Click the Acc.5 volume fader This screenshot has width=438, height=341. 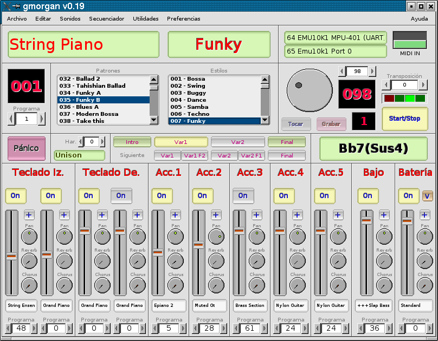[x=320, y=231]
